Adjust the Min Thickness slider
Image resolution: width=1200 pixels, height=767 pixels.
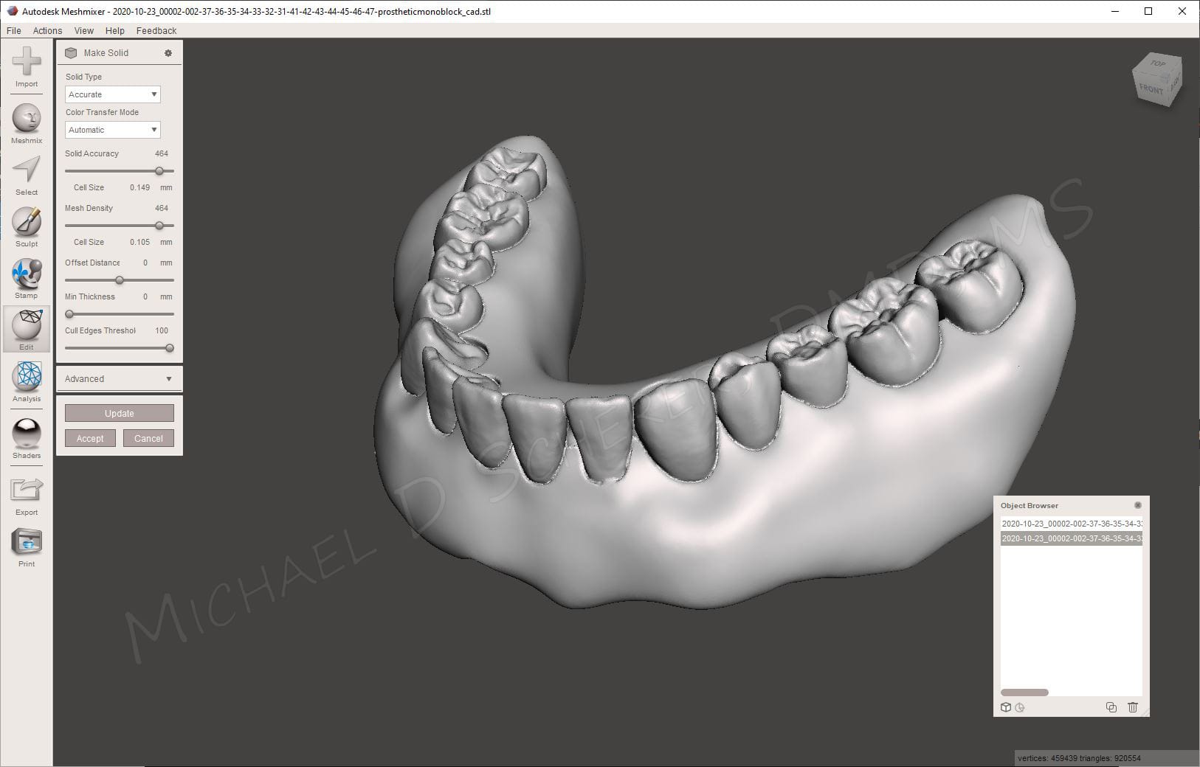tap(69, 314)
